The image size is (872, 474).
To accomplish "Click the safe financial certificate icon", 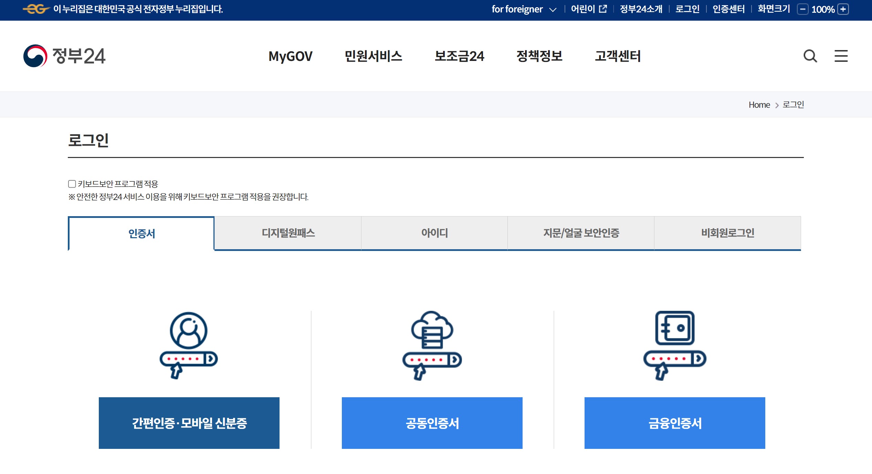I will [674, 345].
